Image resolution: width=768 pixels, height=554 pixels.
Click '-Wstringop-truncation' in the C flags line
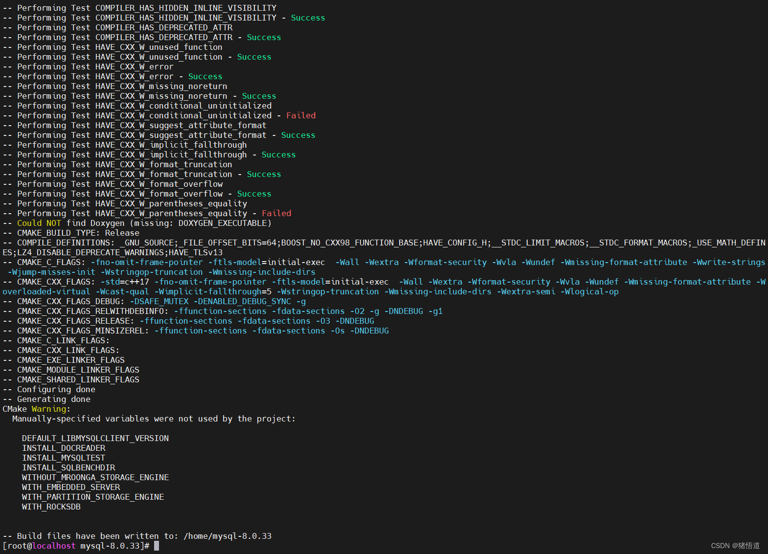pyautogui.click(x=152, y=272)
